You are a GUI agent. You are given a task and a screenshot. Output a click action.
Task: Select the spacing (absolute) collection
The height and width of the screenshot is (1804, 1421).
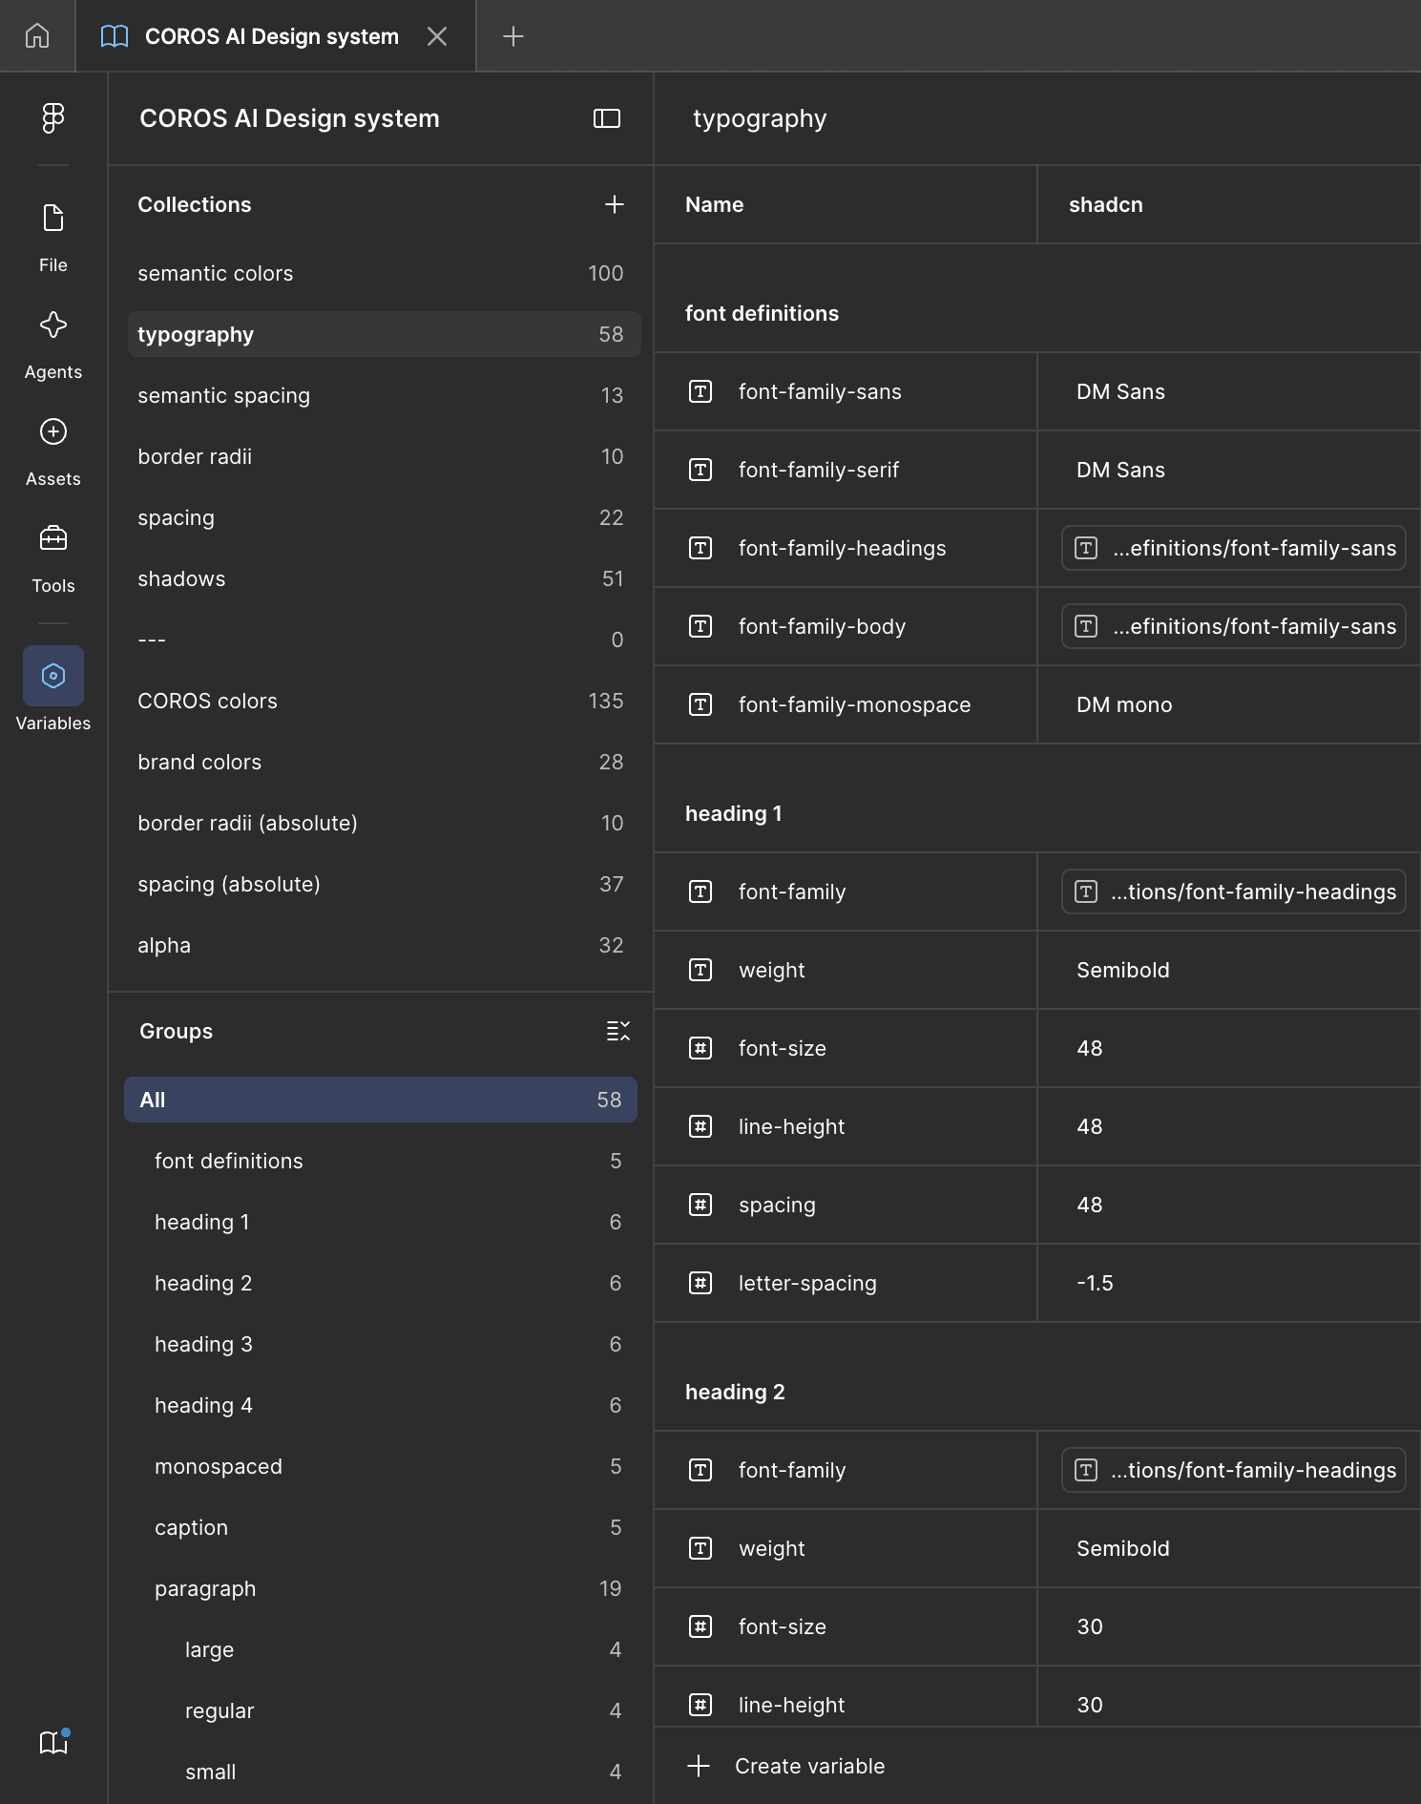pos(384,884)
